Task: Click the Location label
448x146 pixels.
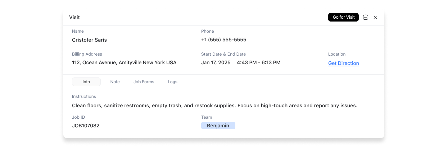Action: (337, 54)
